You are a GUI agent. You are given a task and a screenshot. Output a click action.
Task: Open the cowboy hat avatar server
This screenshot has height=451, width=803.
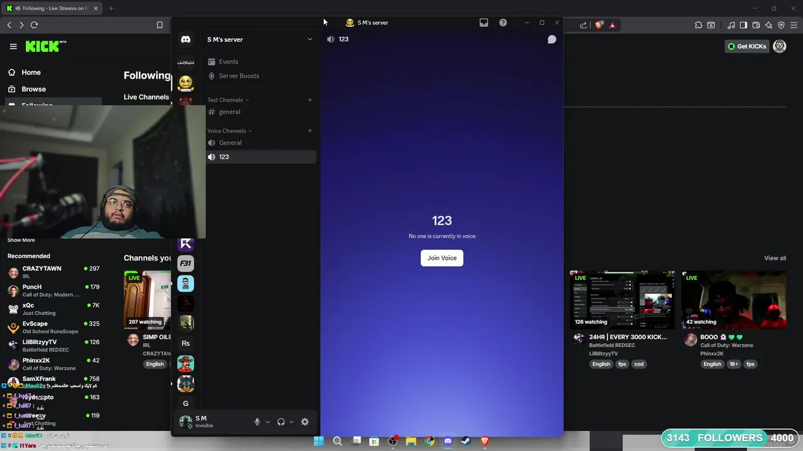[x=185, y=363]
